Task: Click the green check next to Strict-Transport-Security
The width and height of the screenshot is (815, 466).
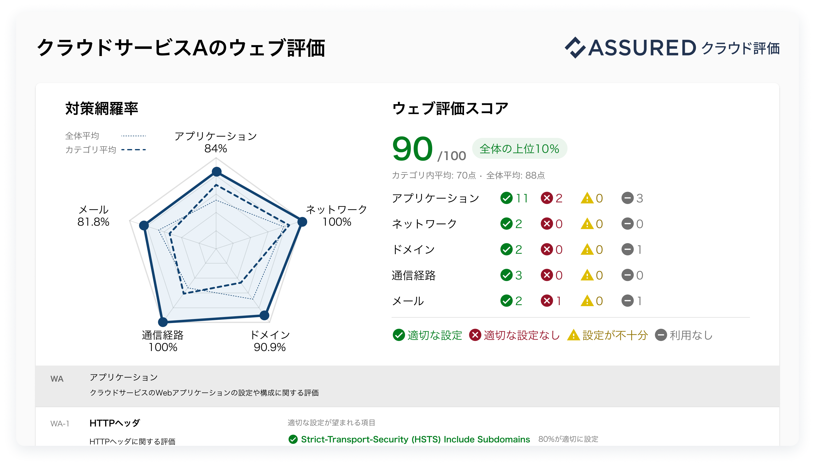Action: 293,439
